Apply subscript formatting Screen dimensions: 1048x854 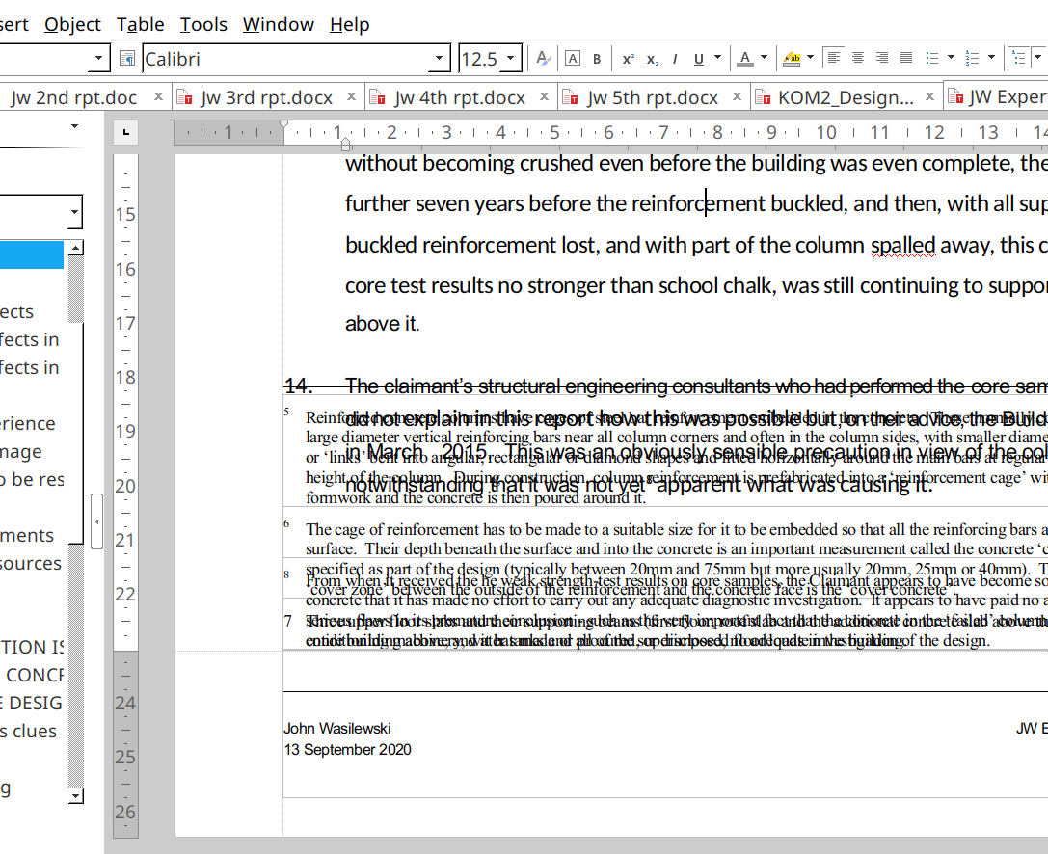click(x=652, y=59)
